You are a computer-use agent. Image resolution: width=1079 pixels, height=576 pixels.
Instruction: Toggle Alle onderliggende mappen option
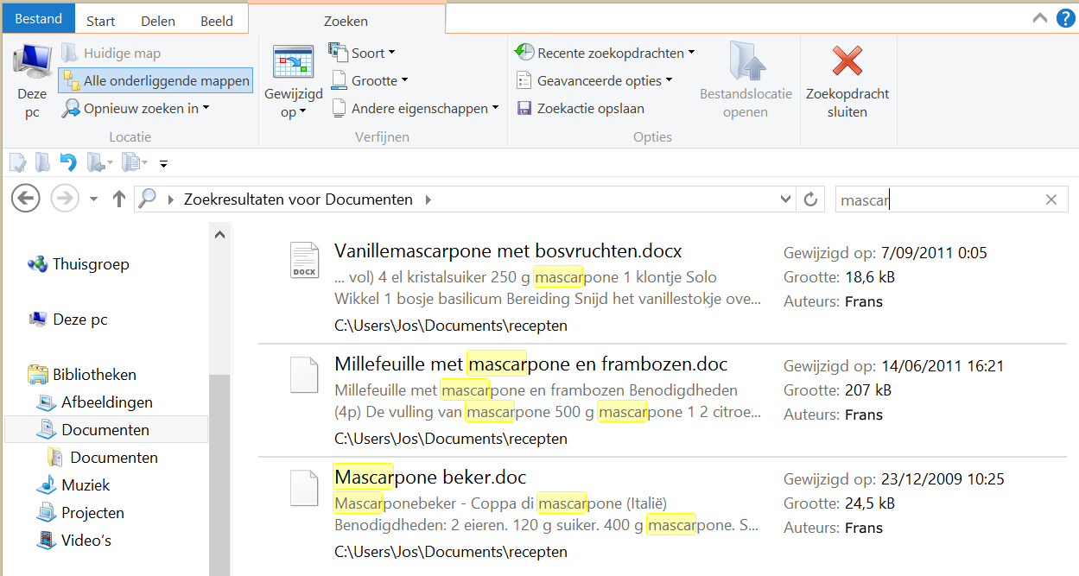[156, 81]
